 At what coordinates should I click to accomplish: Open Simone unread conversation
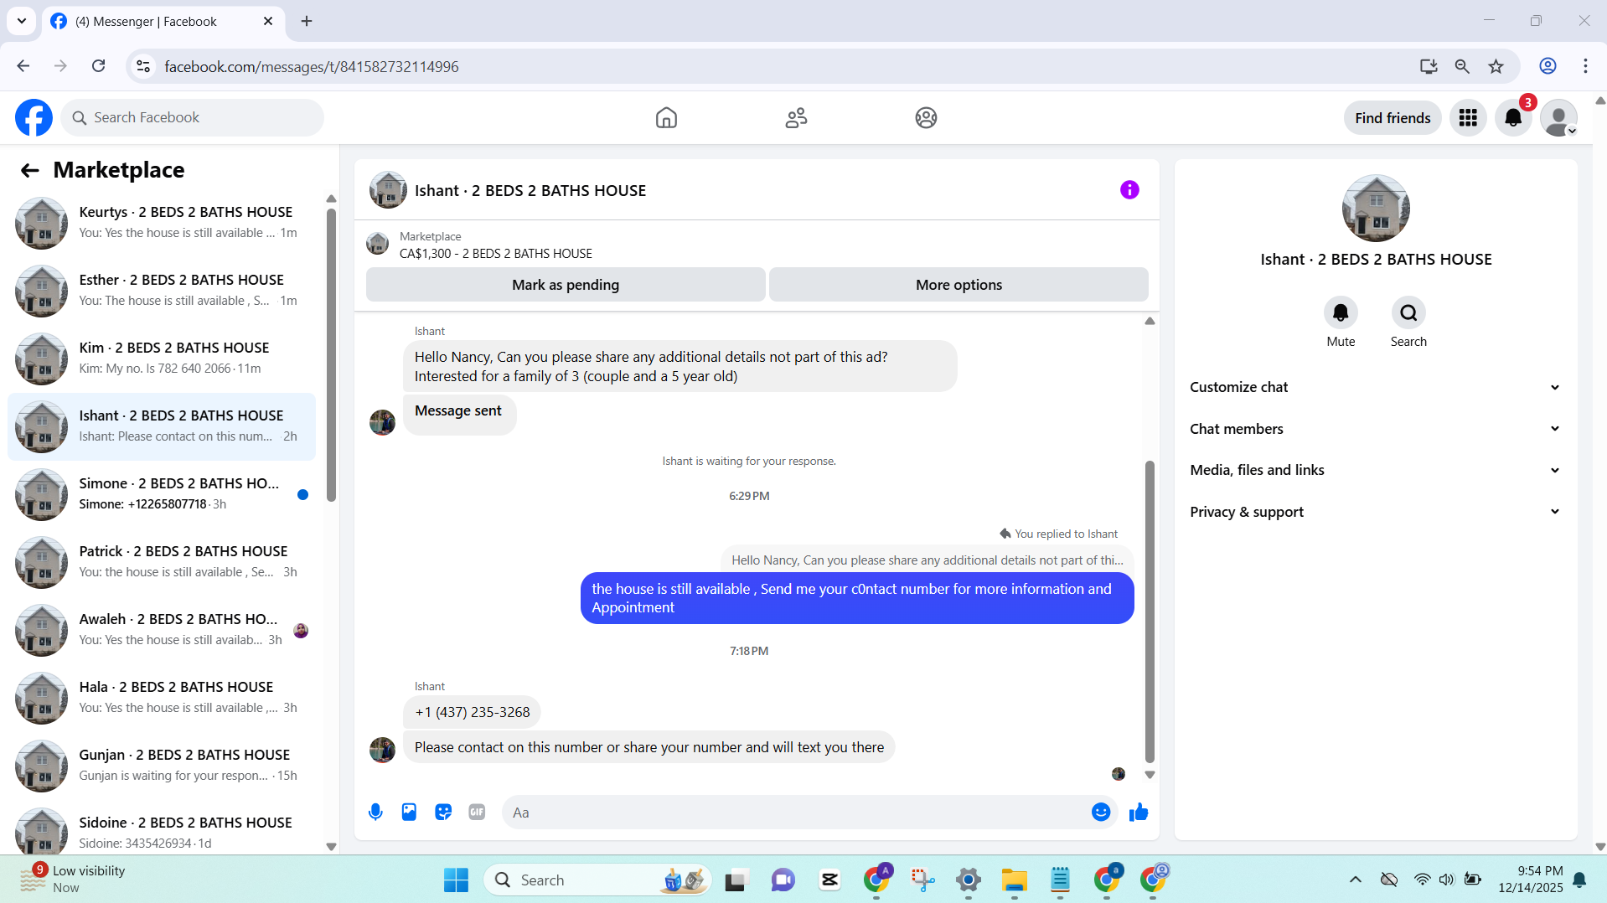(x=162, y=494)
